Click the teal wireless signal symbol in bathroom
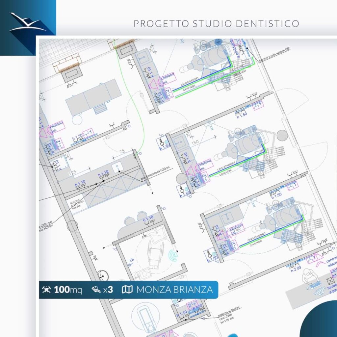337x337 pixels. [173, 255]
